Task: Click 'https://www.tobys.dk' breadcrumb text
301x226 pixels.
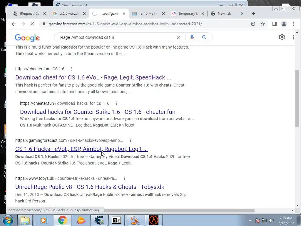Action: pos(35,178)
